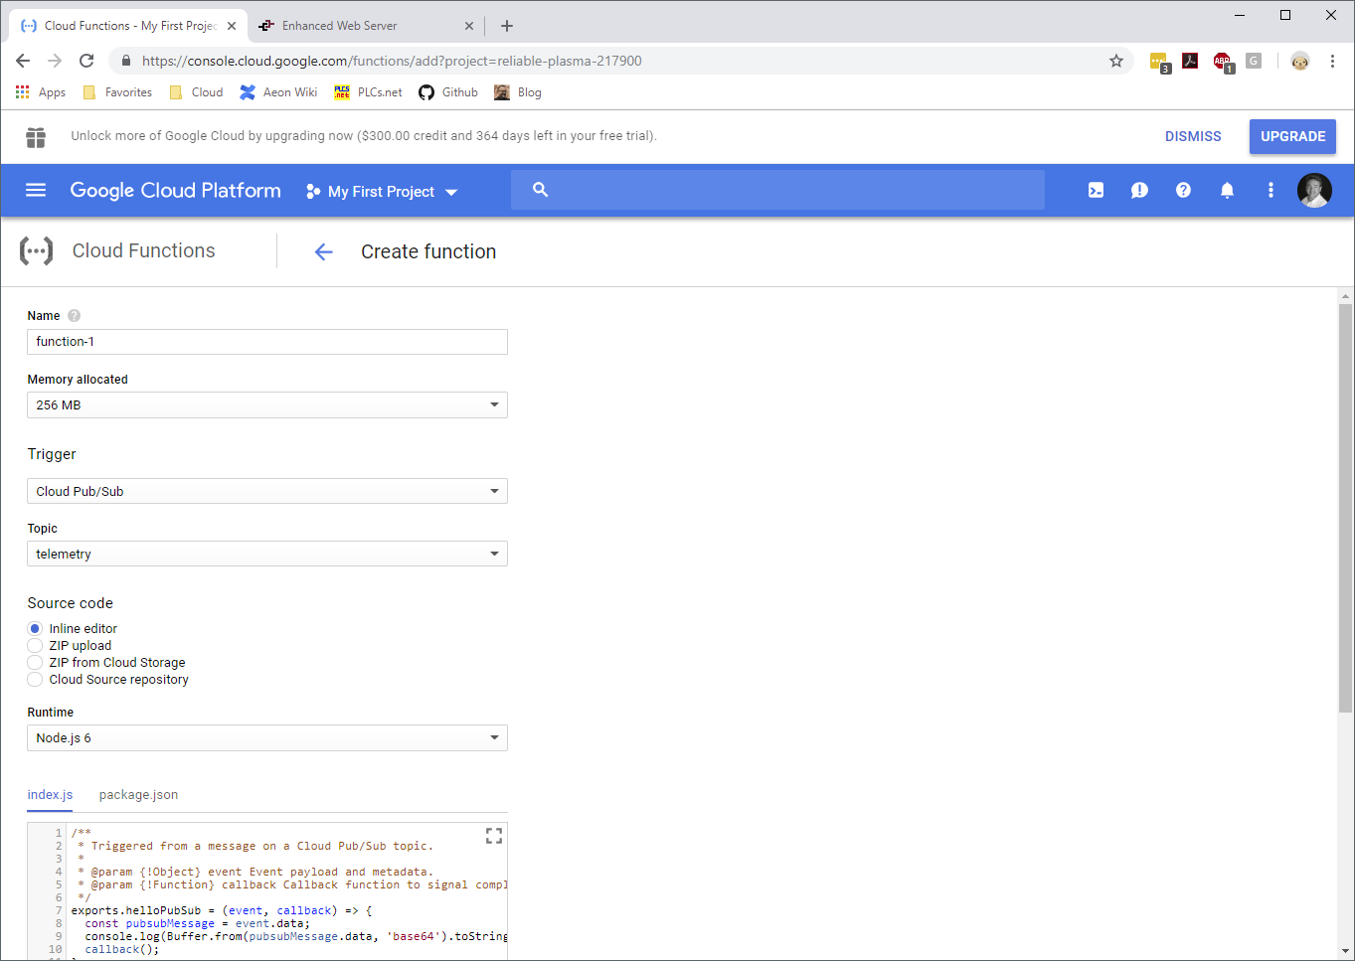This screenshot has height=961, width=1355.
Task: Focus the function Name input field
Action: (267, 342)
